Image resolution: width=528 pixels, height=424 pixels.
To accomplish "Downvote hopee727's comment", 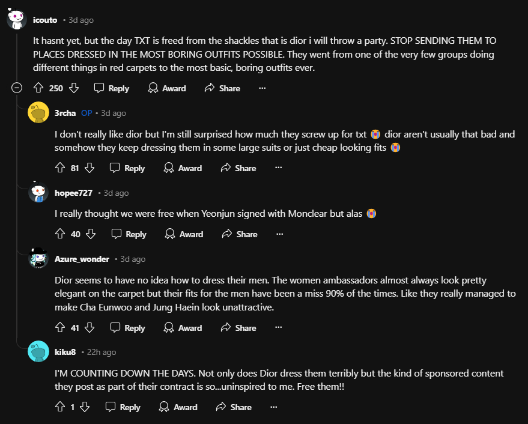I will point(91,234).
